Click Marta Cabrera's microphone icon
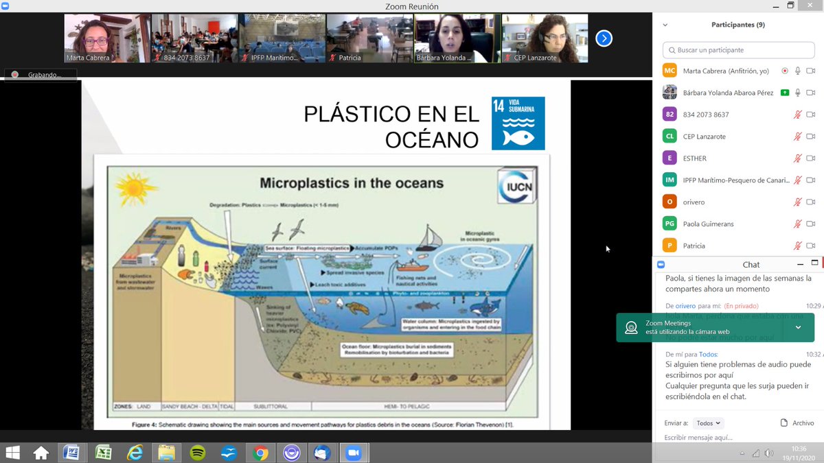This screenshot has width=824, height=463. [x=797, y=71]
